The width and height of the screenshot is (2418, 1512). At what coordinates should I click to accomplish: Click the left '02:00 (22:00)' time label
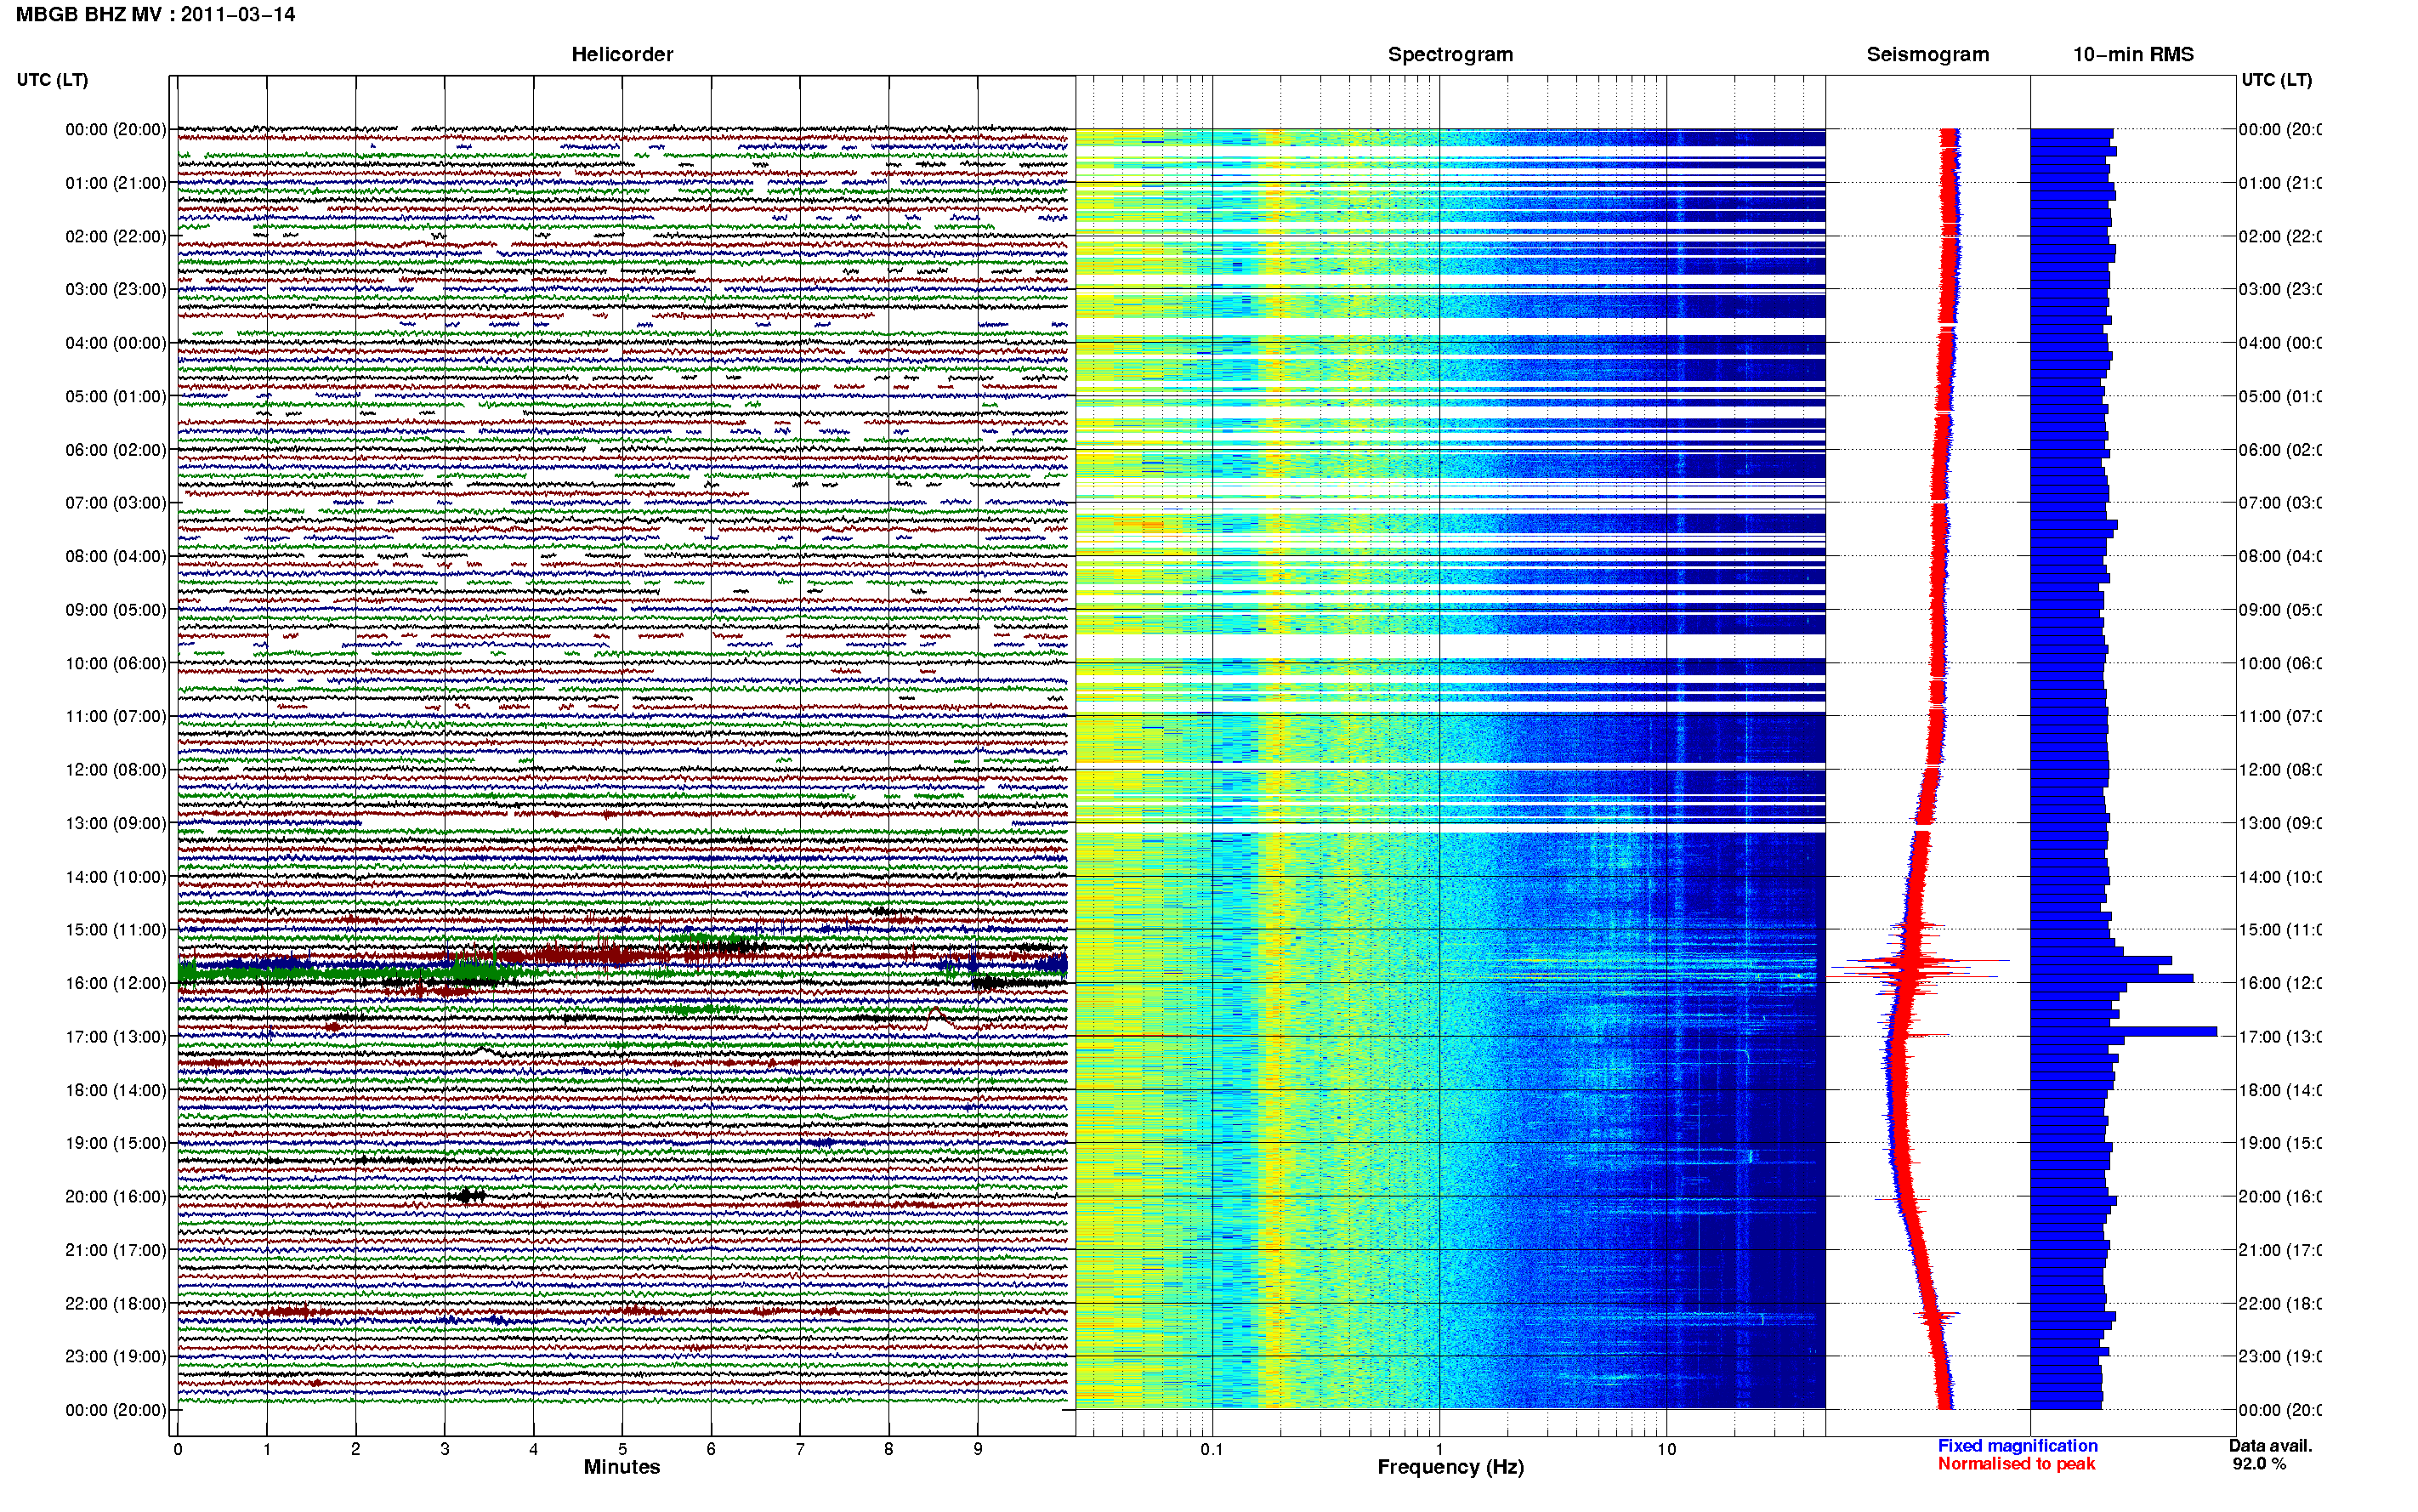[116, 236]
